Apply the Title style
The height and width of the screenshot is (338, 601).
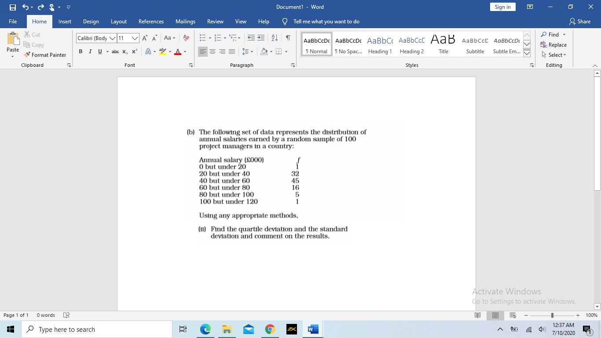[443, 45]
